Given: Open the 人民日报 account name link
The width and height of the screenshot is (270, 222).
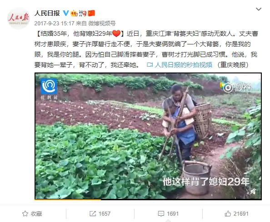Looking at the screenshot, I should tap(47, 13).
